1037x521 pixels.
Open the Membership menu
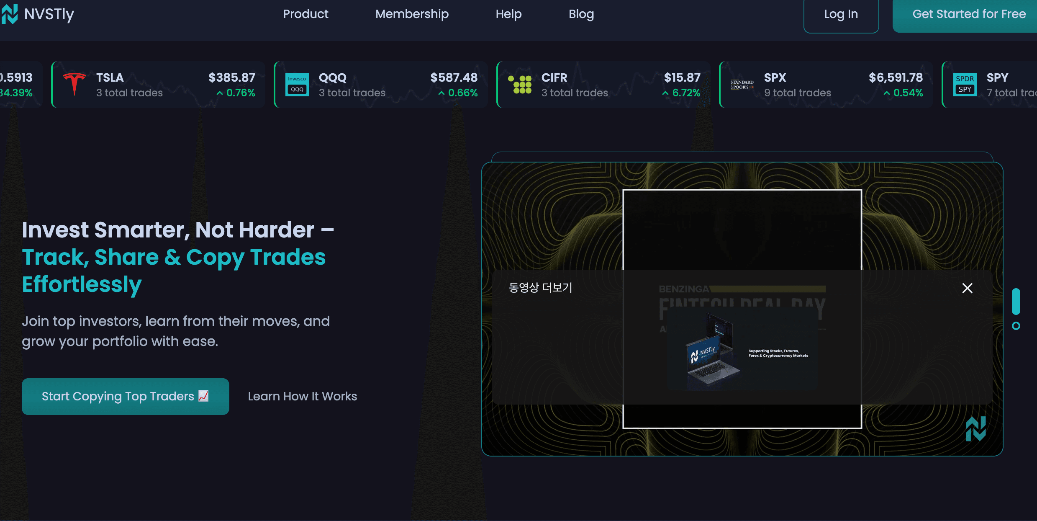click(412, 14)
